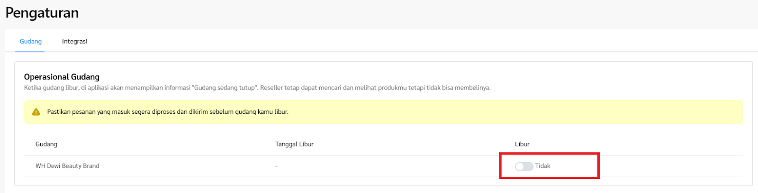Select the WH Dewi Beauty Brand warehouse name

point(67,166)
